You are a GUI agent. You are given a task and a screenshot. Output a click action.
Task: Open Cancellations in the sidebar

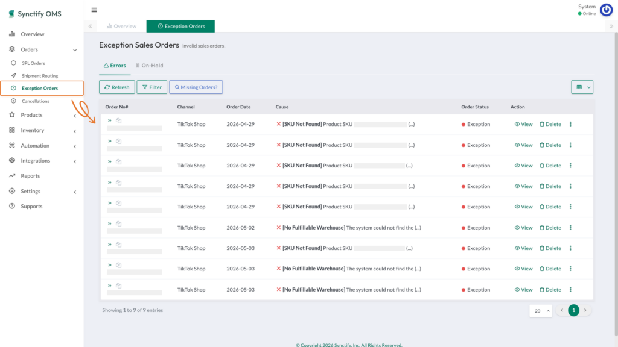[x=35, y=101]
